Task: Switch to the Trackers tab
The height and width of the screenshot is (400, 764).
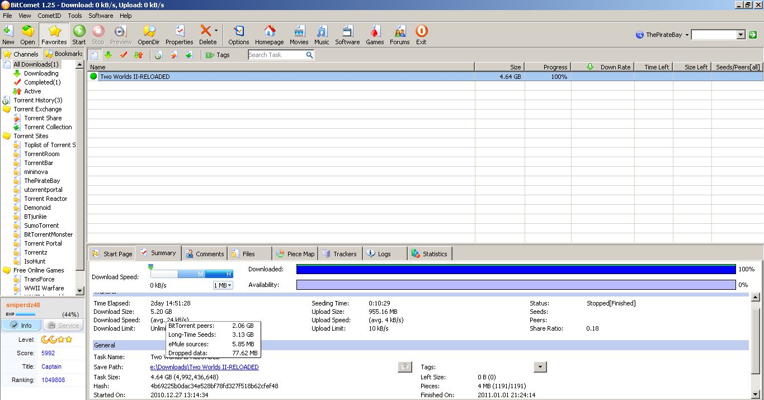Action: tap(340, 253)
